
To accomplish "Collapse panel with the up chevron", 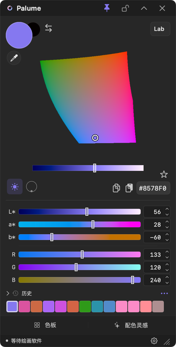I will pyautogui.click(x=144, y=8).
